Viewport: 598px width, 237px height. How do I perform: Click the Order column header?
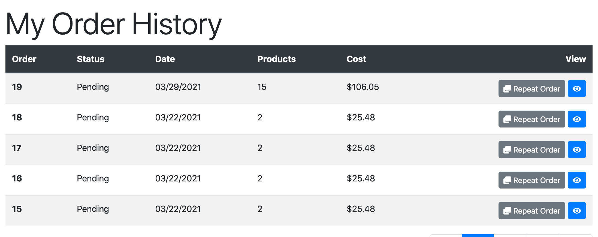pos(24,59)
